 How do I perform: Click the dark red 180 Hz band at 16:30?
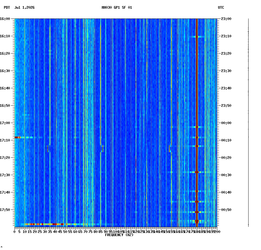(x=197, y=71)
